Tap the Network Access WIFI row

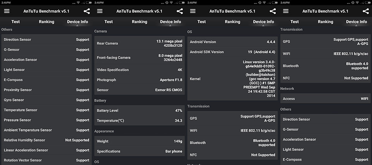[325, 99]
